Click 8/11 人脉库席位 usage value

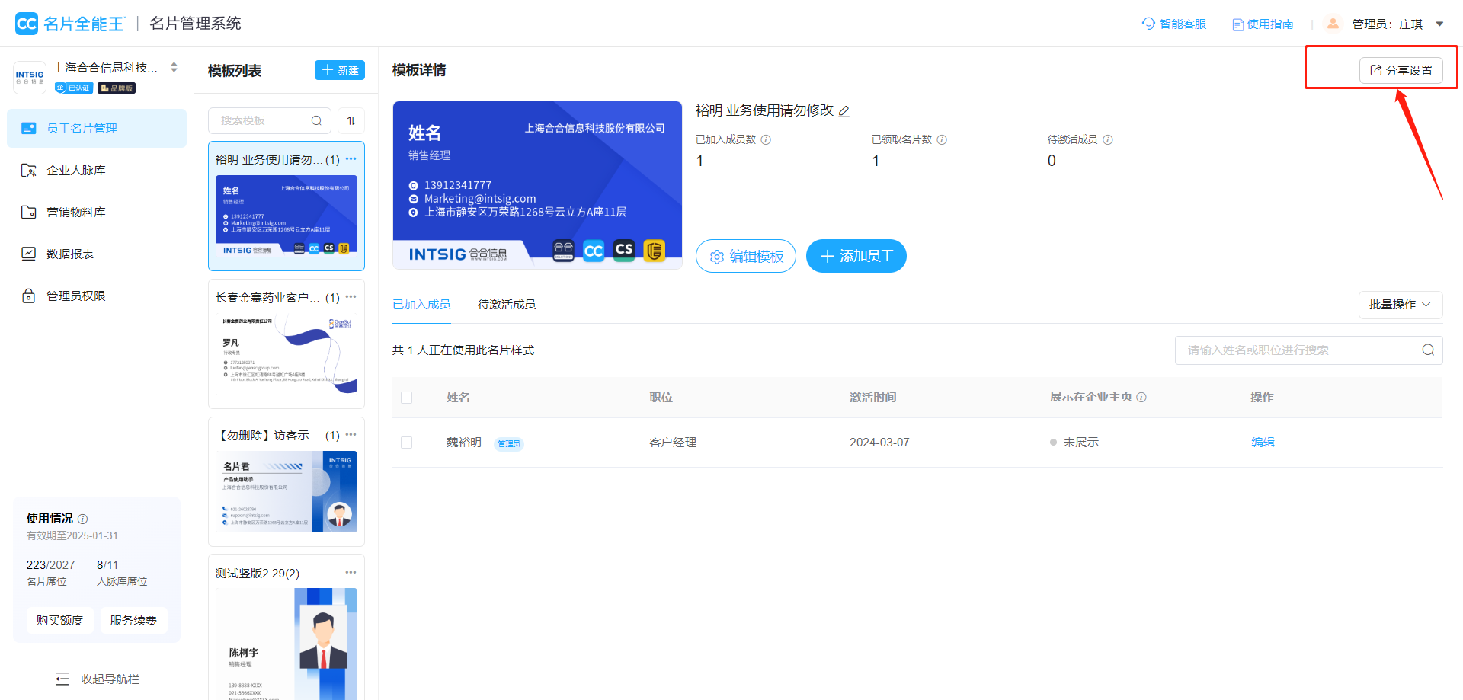pyautogui.click(x=107, y=565)
